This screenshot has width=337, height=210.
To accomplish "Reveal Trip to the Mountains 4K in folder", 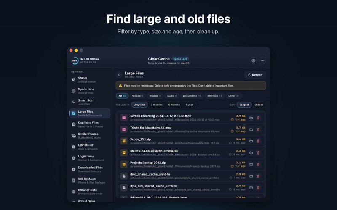I will (251, 129).
